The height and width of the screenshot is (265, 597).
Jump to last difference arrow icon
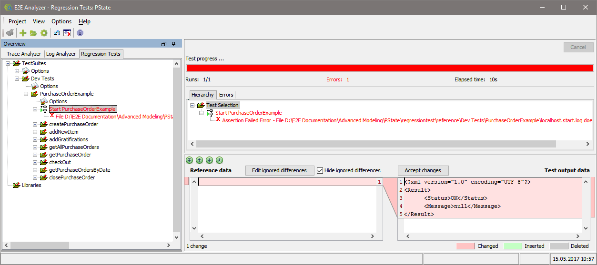pyautogui.click(x=219, y=160)
